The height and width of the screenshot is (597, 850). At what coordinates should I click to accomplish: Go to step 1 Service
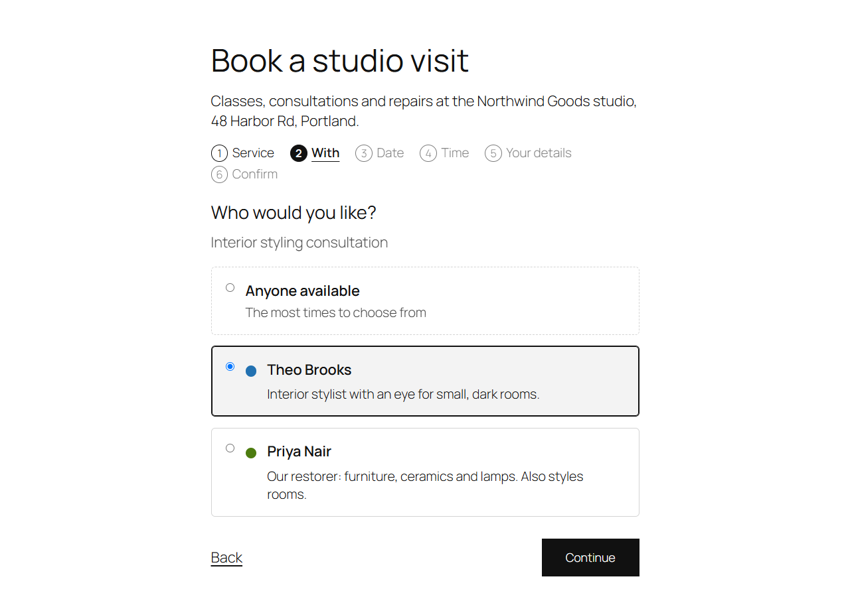[242, 153]
